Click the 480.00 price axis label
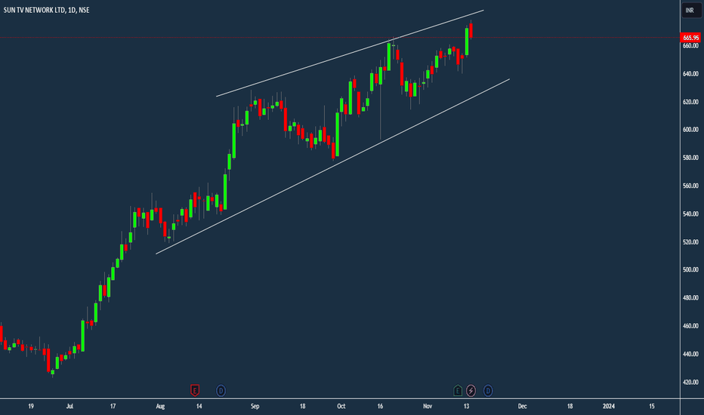704x415 pixels. (x=690, y=298)
